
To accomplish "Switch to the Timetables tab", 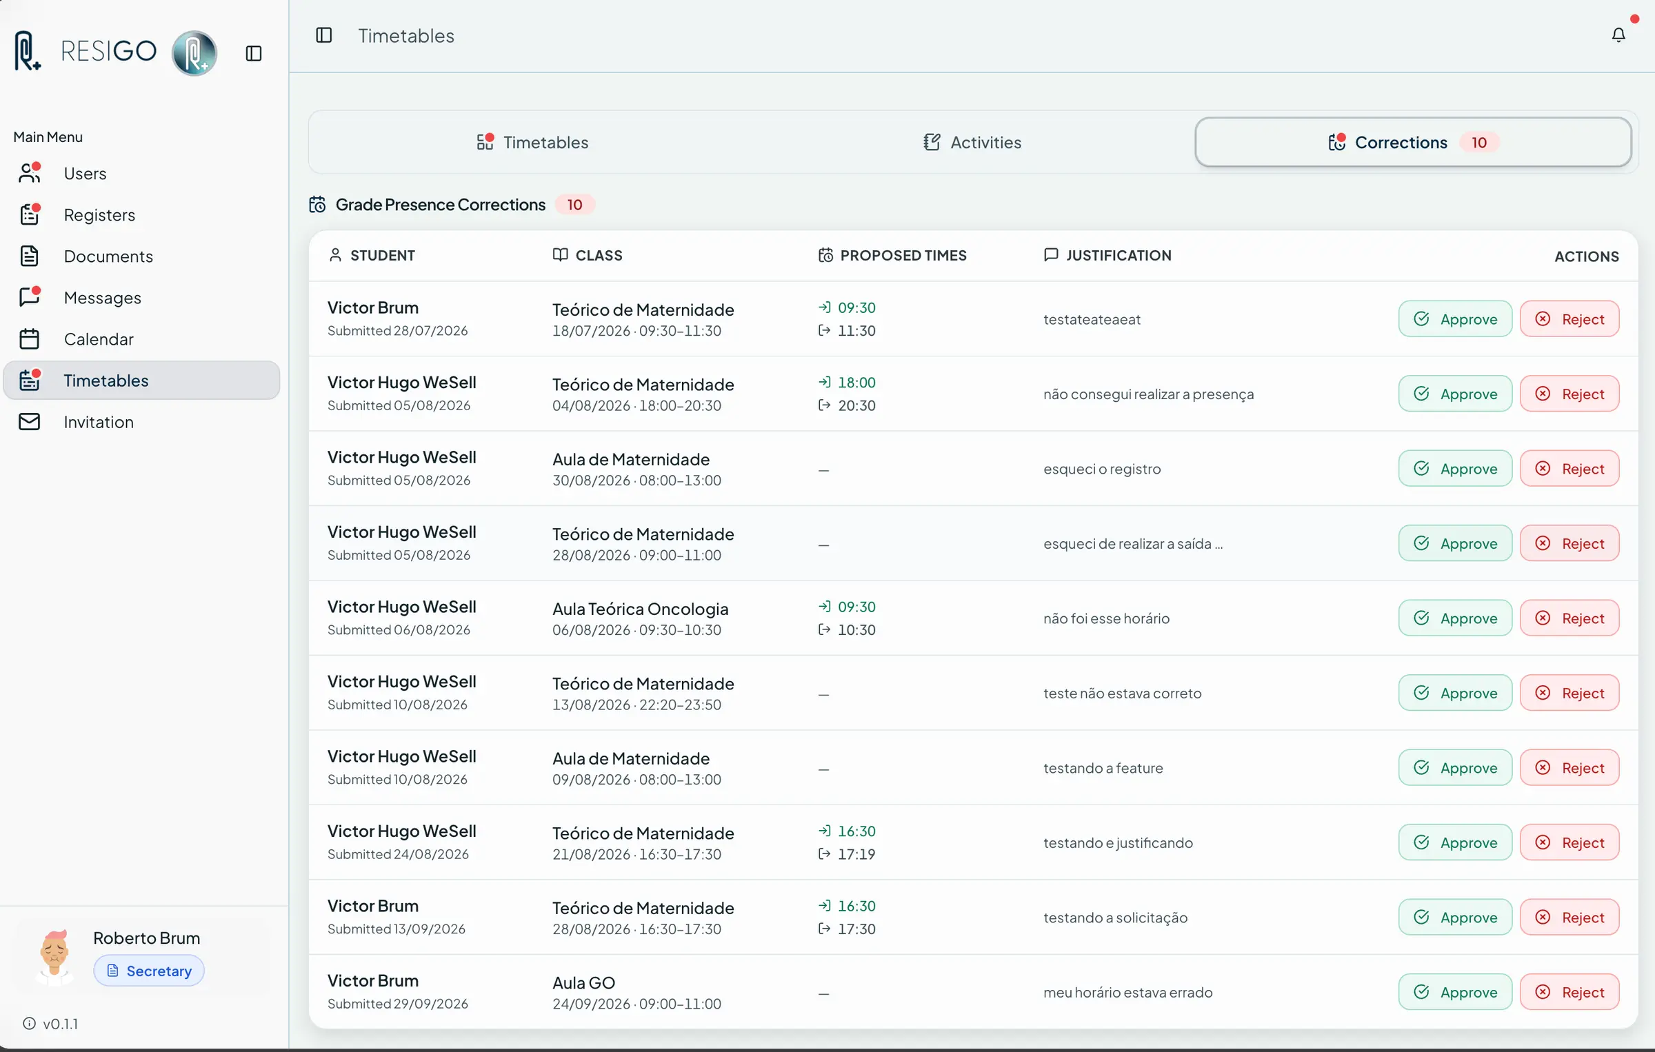I will (x=532, y=142).
